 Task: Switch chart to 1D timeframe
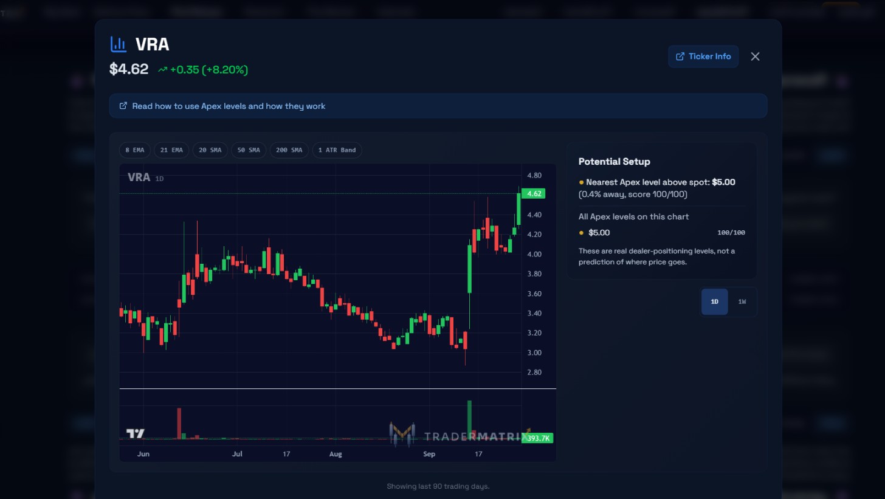[715, 302]
